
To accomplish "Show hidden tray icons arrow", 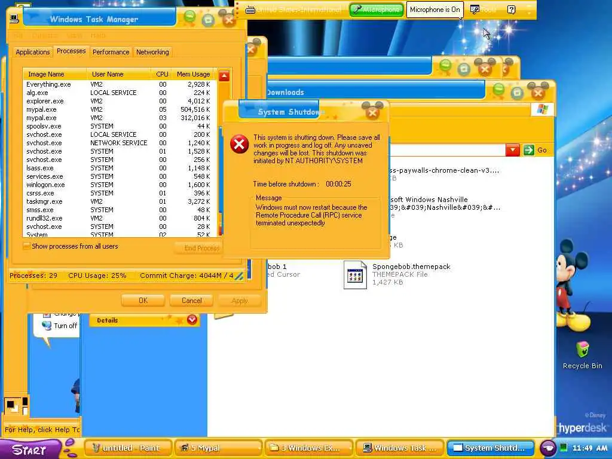I will pyautogui.click(x=548, y=448).
